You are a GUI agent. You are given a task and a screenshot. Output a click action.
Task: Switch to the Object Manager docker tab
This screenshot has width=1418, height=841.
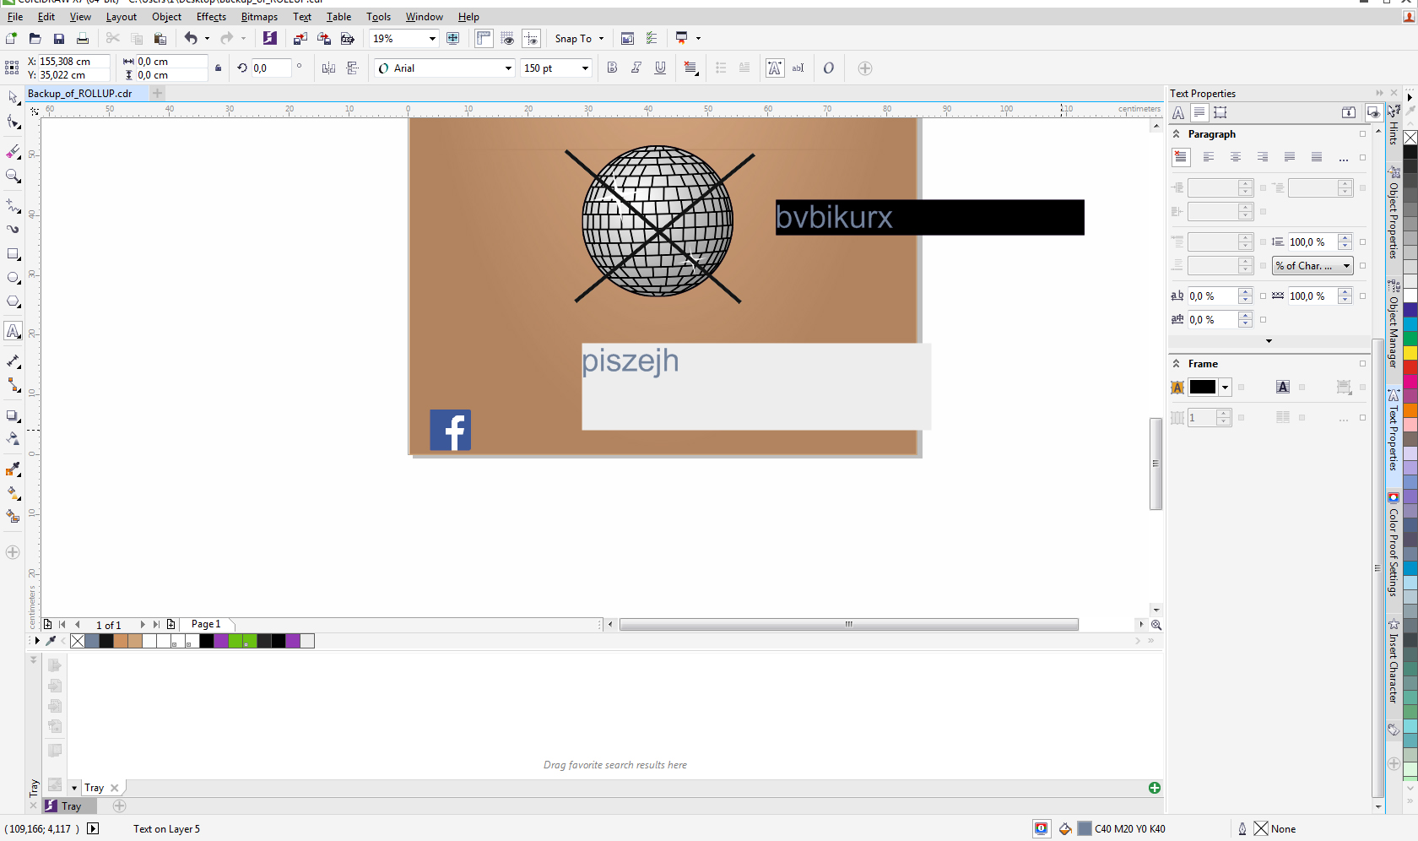coord(1394,325)
